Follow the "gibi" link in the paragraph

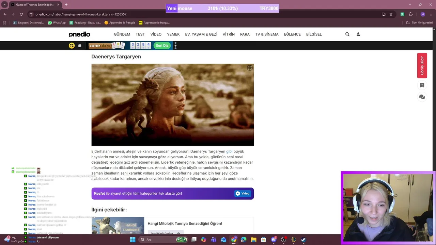pyautogui.click(x=229, y=151)
